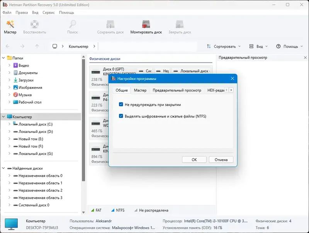309x233 pixels.
Task: Click the OK button in settings dialog
Action: (x=194, y=160)
